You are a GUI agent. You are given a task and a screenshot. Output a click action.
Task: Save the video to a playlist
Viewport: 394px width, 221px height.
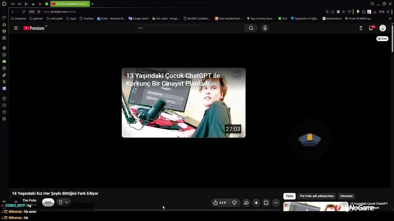pyautogui.click(x=266, y=203)
